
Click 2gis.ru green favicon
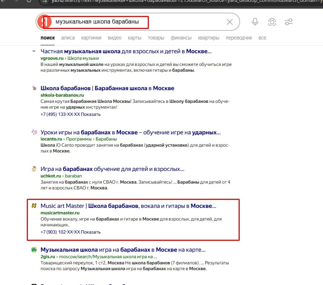34,250
